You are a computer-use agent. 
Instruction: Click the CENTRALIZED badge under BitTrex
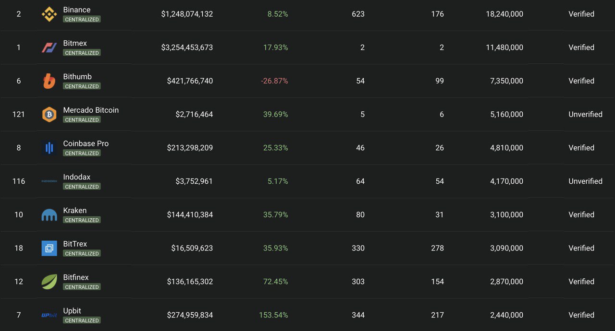point(82,253)
